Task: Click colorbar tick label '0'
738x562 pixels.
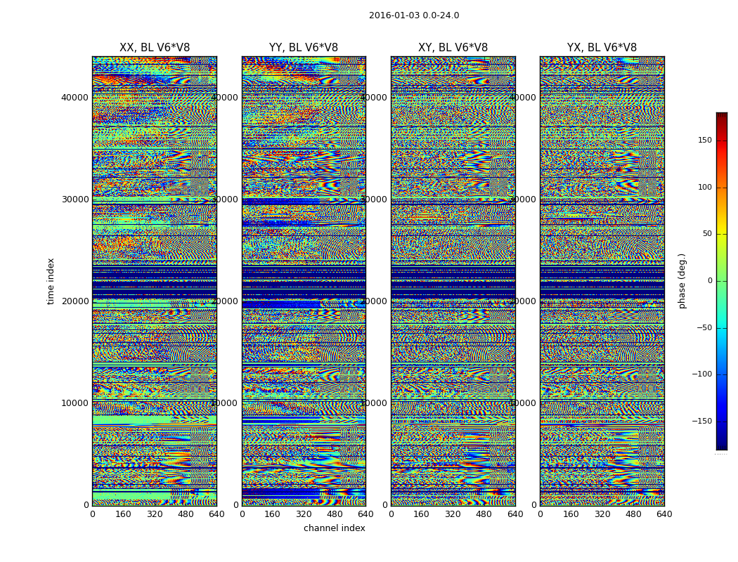Action: (x=710, y=281)
